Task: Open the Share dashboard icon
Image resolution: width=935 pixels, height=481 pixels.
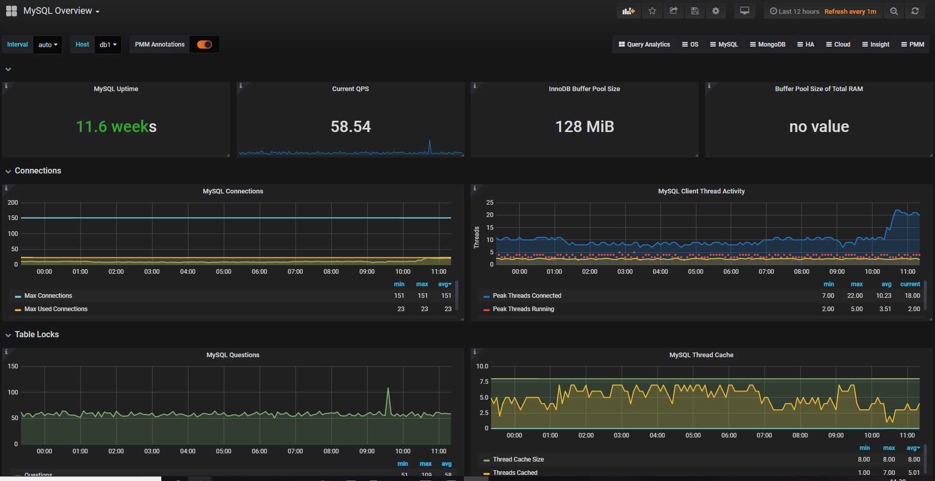Action: click(674, 11)
